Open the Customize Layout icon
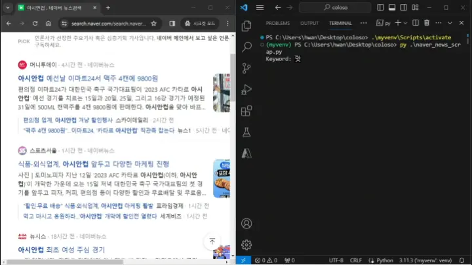Screen dimensions: 472x265 [415, 7]
